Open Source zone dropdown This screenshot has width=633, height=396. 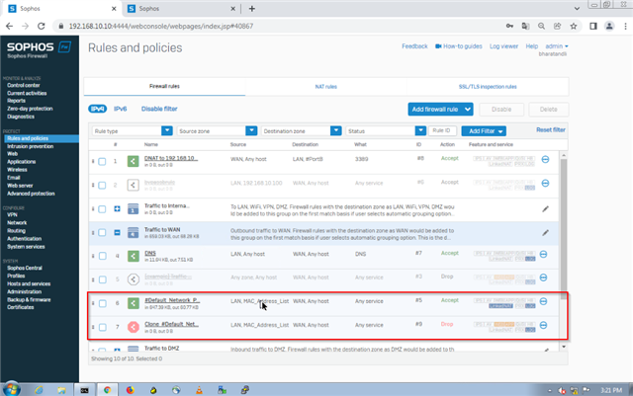(217, 131)
